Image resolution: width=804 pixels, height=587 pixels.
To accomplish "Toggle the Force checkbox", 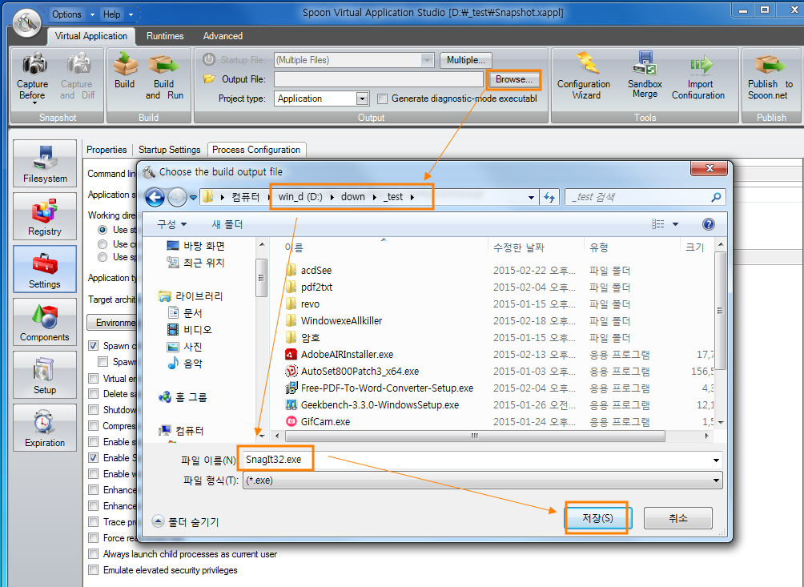I will pos(94,538).
